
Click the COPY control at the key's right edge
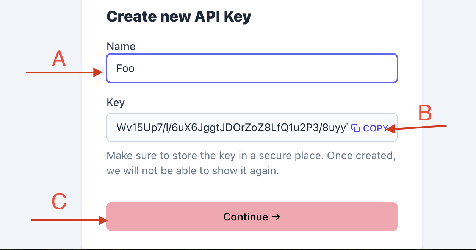point(376,128)
